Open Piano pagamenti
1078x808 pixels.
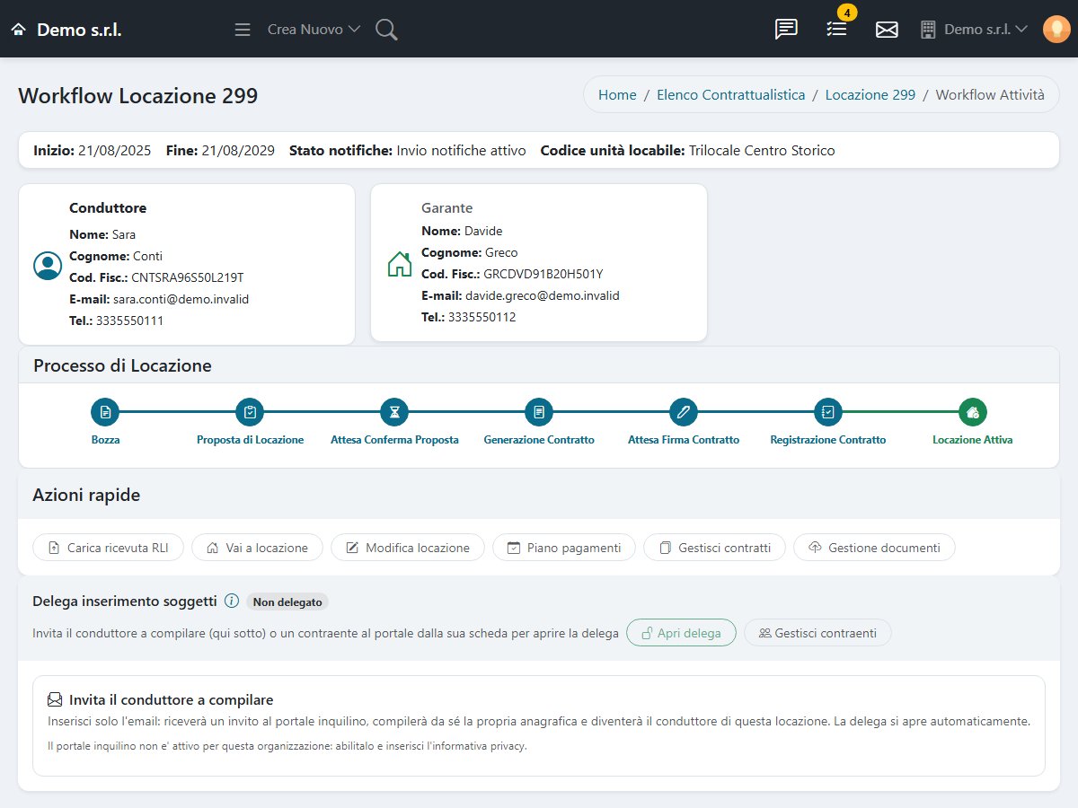pyautogui.click(x=563, y=548)
